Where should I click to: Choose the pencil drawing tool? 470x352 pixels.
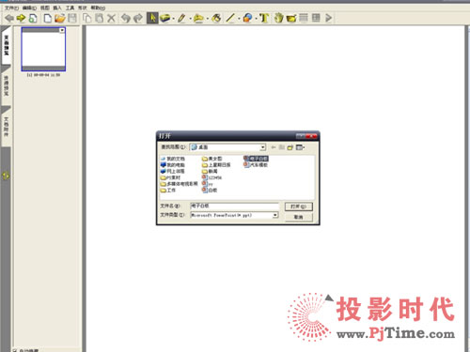[181, 18]
